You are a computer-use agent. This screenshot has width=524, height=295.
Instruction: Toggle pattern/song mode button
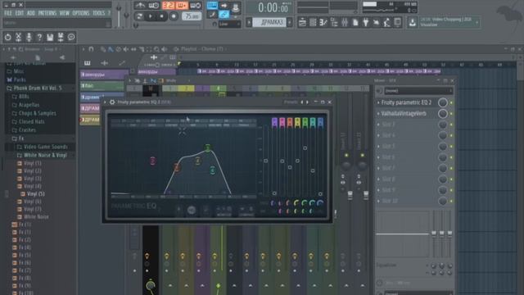pyautogui.click(x=139, y=16)
